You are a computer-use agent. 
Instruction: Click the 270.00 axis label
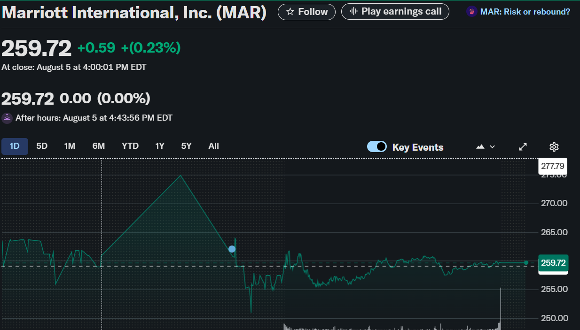(554, 203)
